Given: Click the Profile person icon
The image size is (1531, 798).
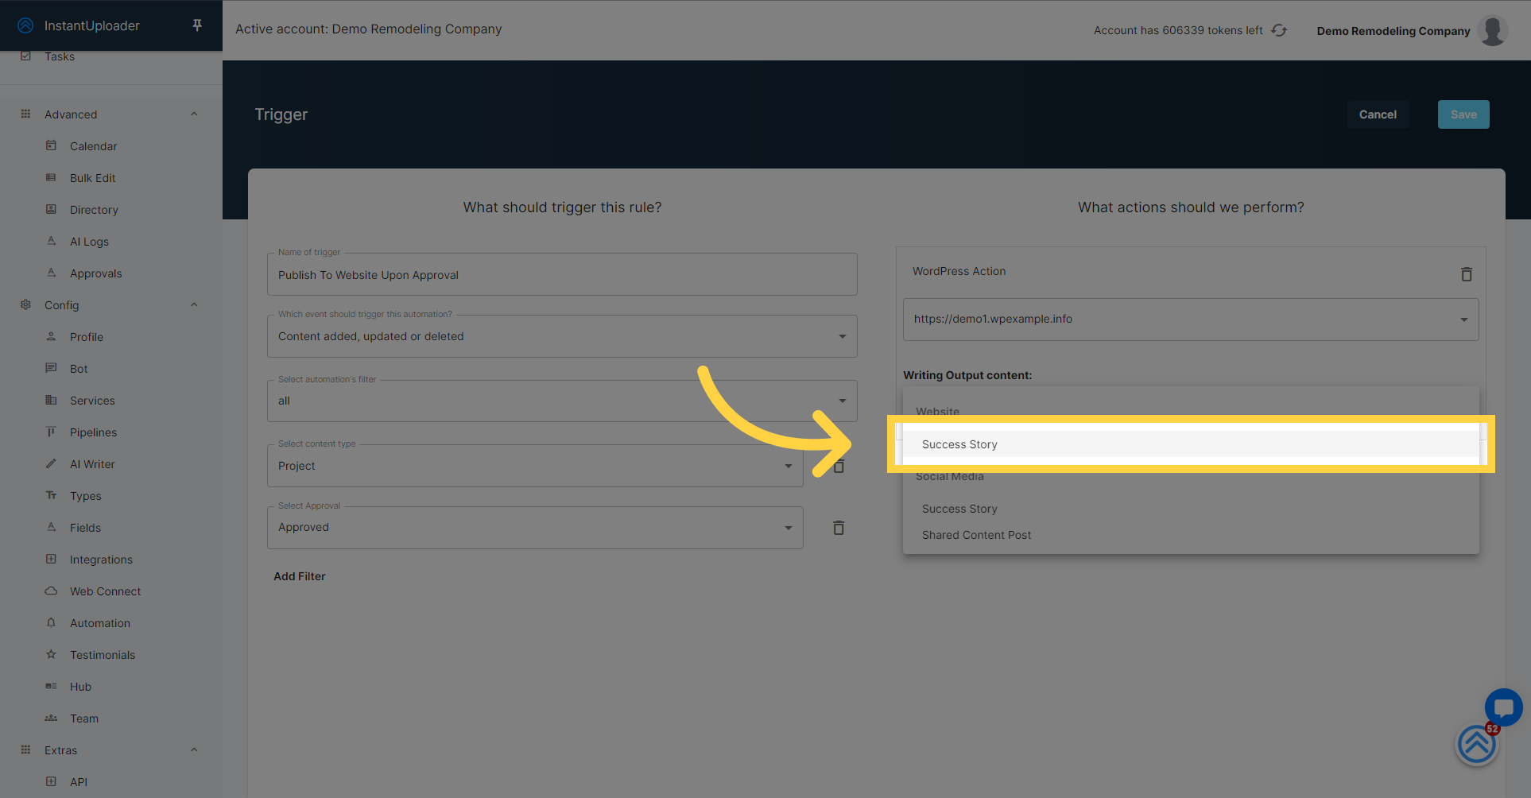Looking at the screenshot, I should (51, 336).
